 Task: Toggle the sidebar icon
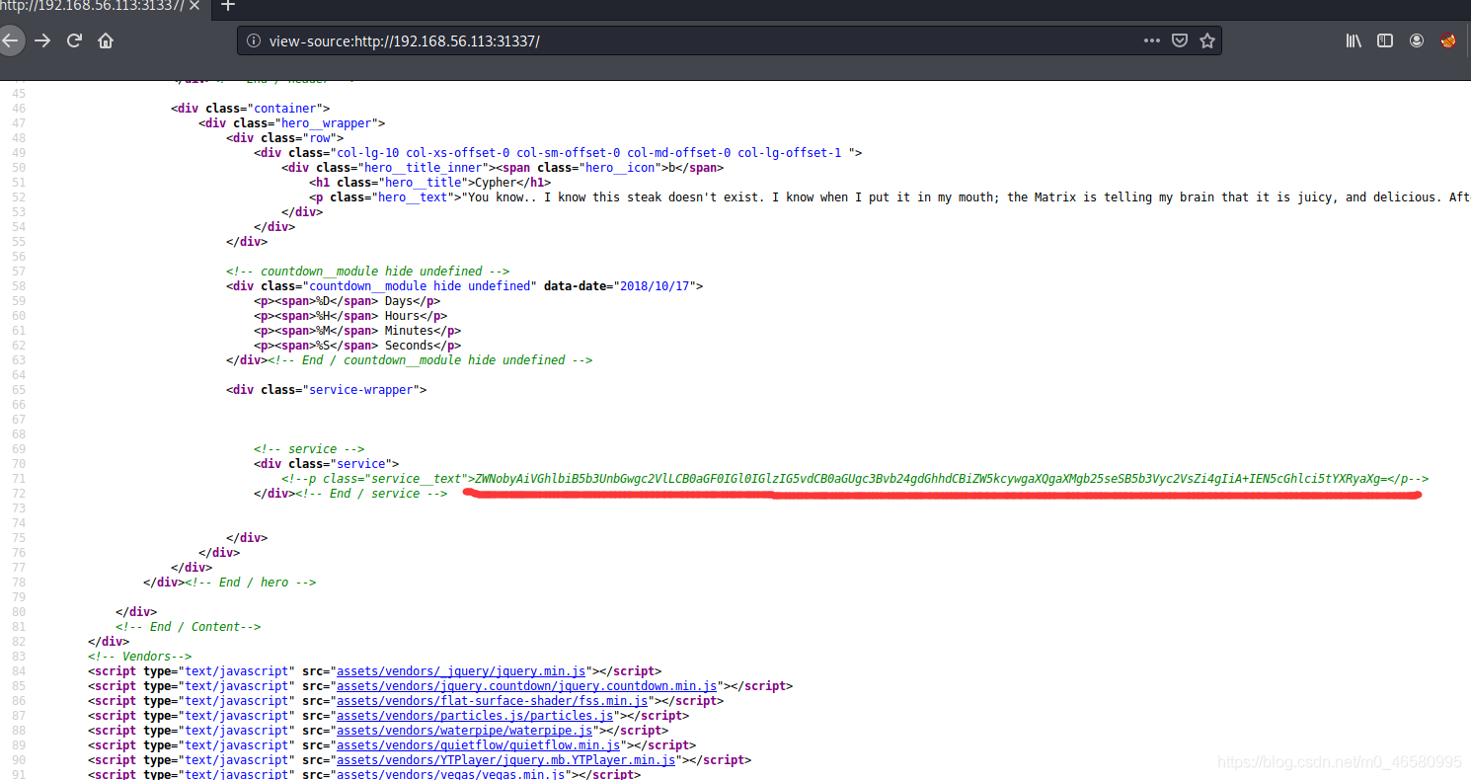[1385, 40]
